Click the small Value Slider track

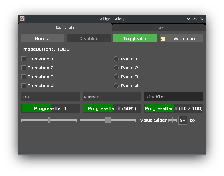pyautogui.click(x=172, y=120)
